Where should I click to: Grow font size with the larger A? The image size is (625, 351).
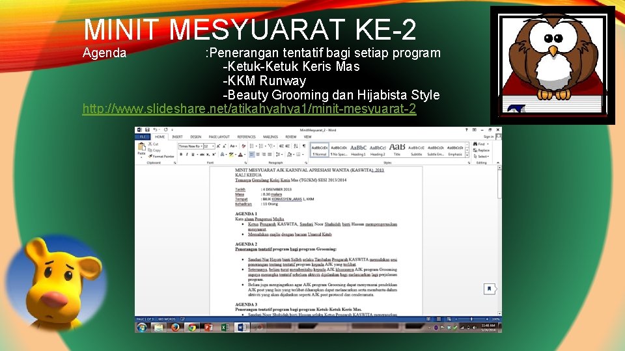coord(219,146)
